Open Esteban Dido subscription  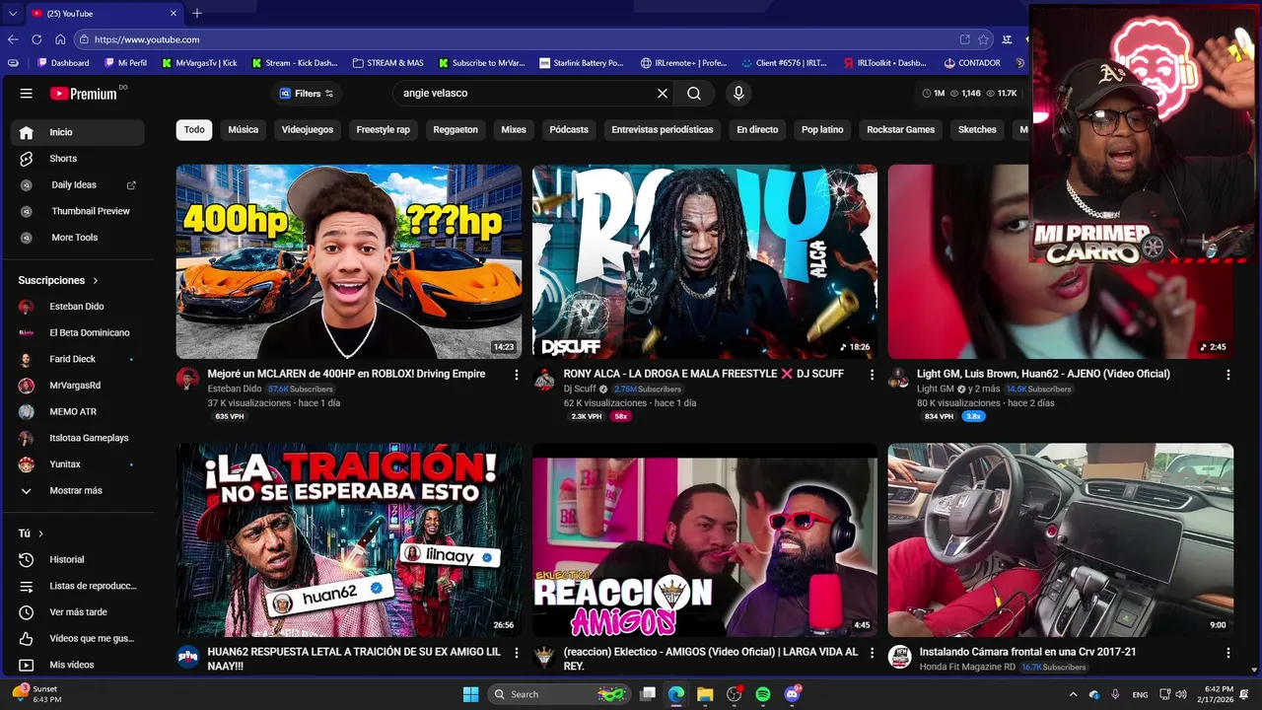coord(78,307)
